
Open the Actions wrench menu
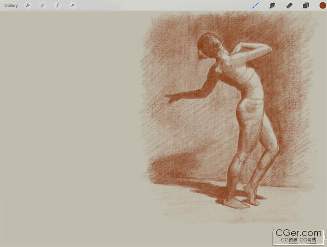click(x=28, y=6)
